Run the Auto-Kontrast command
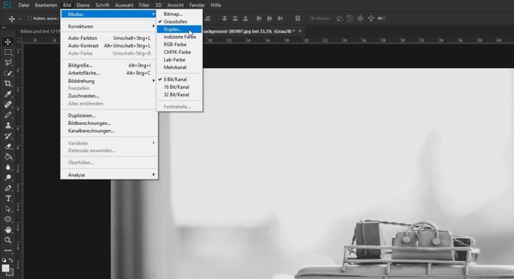The width and height of the screenshot is (514, 279). [109, 46]
